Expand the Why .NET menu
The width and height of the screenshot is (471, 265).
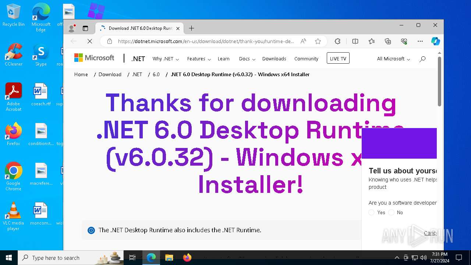(166, 59)
